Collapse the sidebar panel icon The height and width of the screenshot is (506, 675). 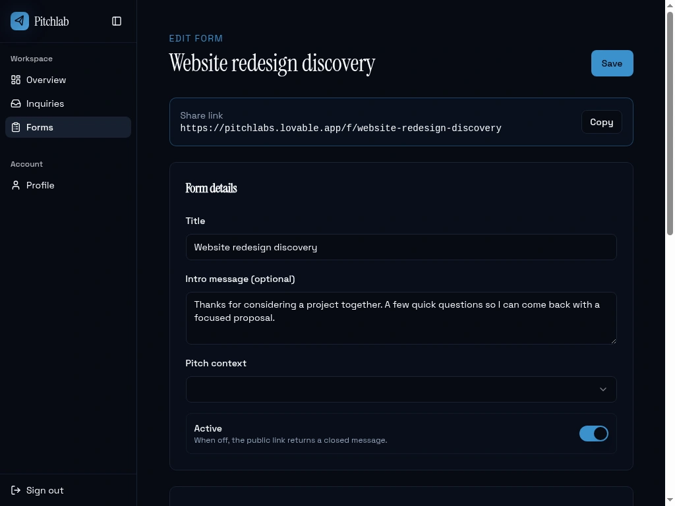(117, 21)
